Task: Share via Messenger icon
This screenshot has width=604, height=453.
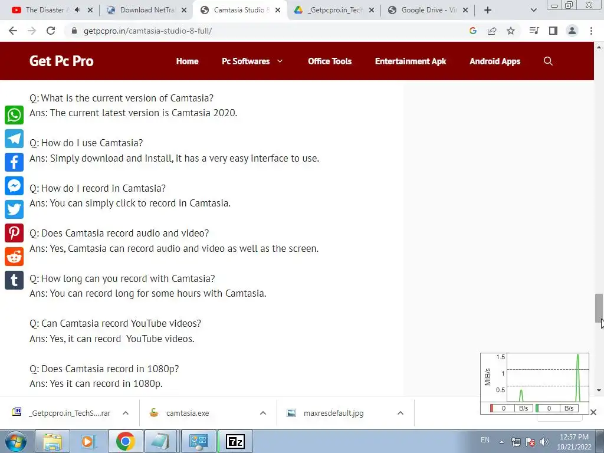Action: [x=14, y=186]
